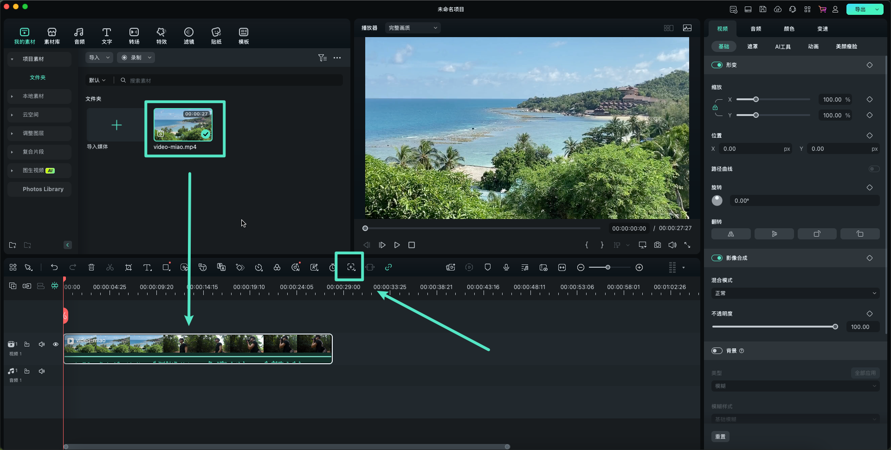The image size is (891, 450).
Task: Open the 录制 record dropdown
Action: pyautogui.click(x=136, y=58)
